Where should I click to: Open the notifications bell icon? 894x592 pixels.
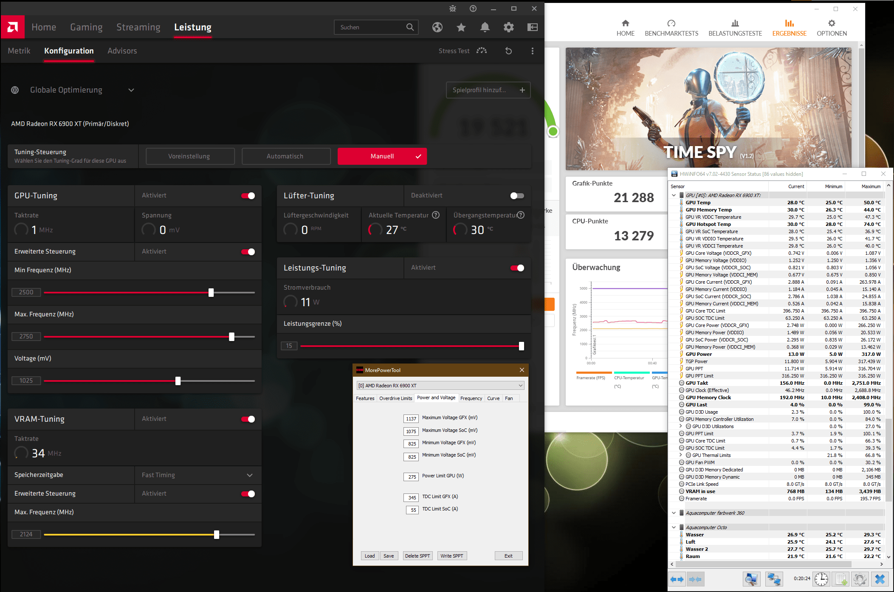485,27
